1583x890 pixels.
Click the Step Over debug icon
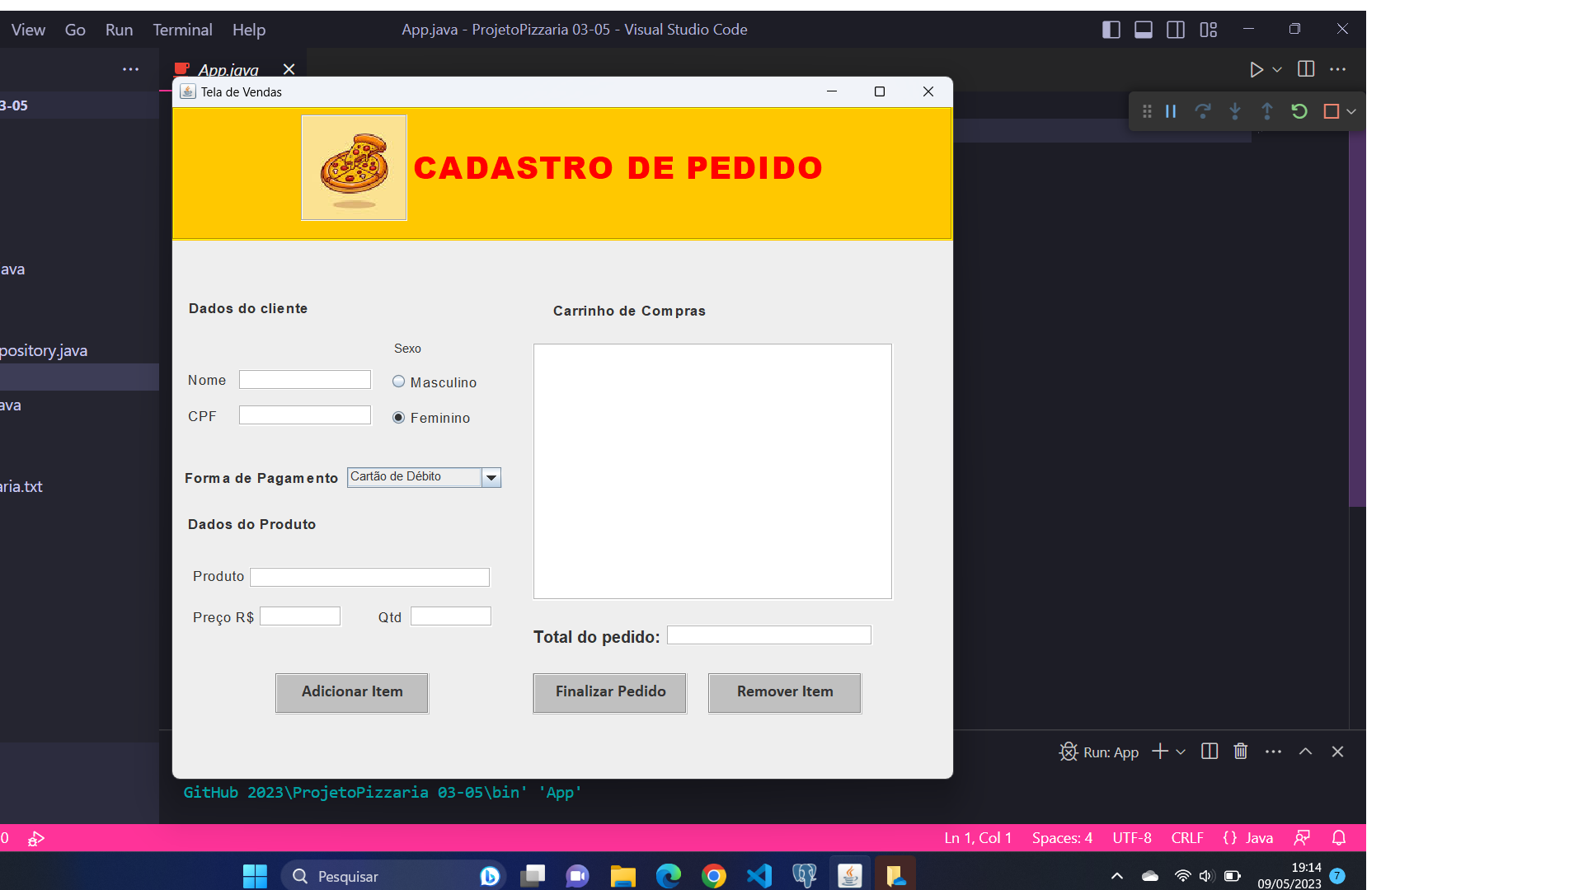[x=1204, y=111]
